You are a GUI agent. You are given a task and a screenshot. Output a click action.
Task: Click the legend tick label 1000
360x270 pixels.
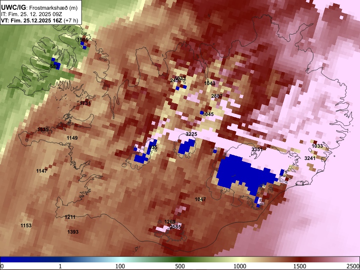tap(240, 266)
